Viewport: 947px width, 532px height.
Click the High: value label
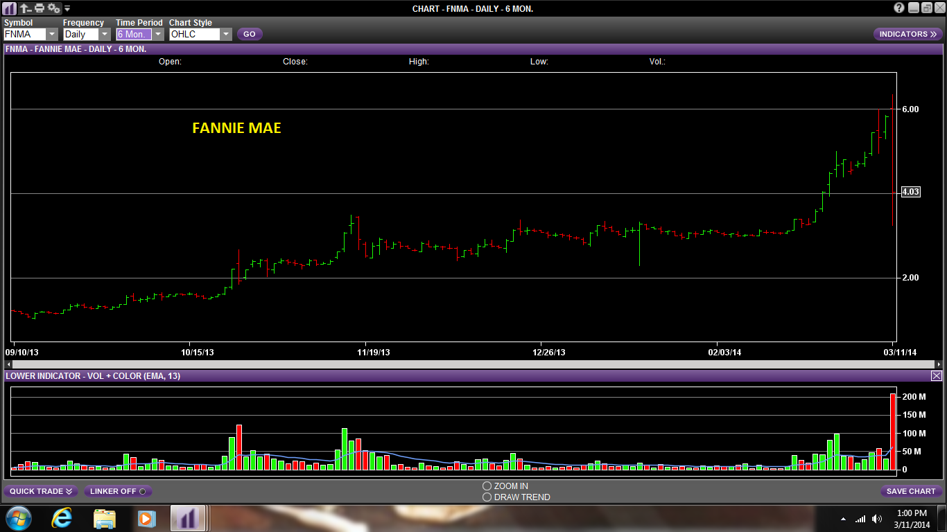coord(419,62)
